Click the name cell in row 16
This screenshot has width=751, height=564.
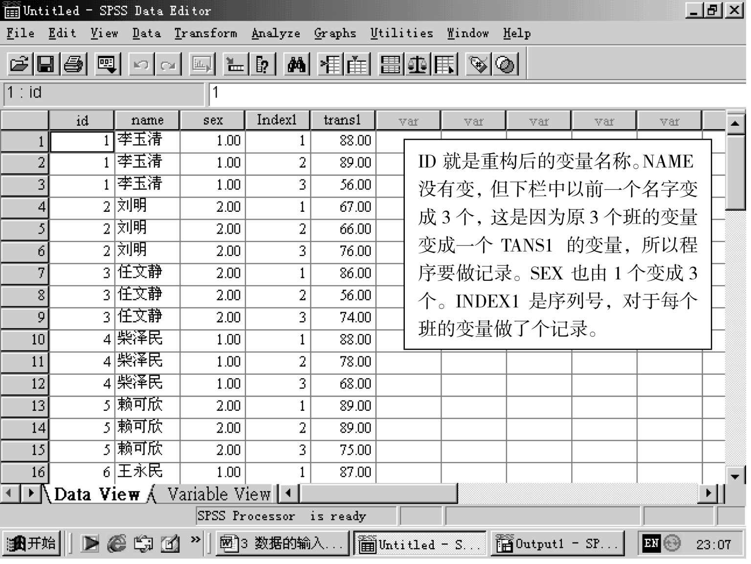[x=147, y=473]
